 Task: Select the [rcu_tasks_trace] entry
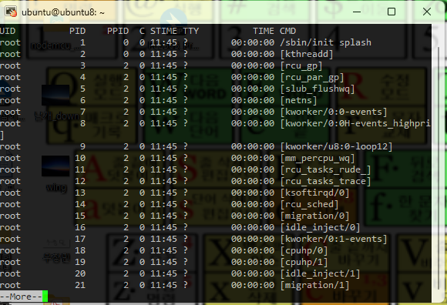[325, 182]
